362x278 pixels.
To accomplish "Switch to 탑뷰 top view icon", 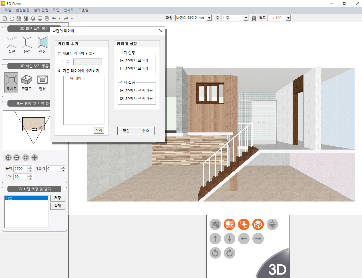I will [43, 82].
